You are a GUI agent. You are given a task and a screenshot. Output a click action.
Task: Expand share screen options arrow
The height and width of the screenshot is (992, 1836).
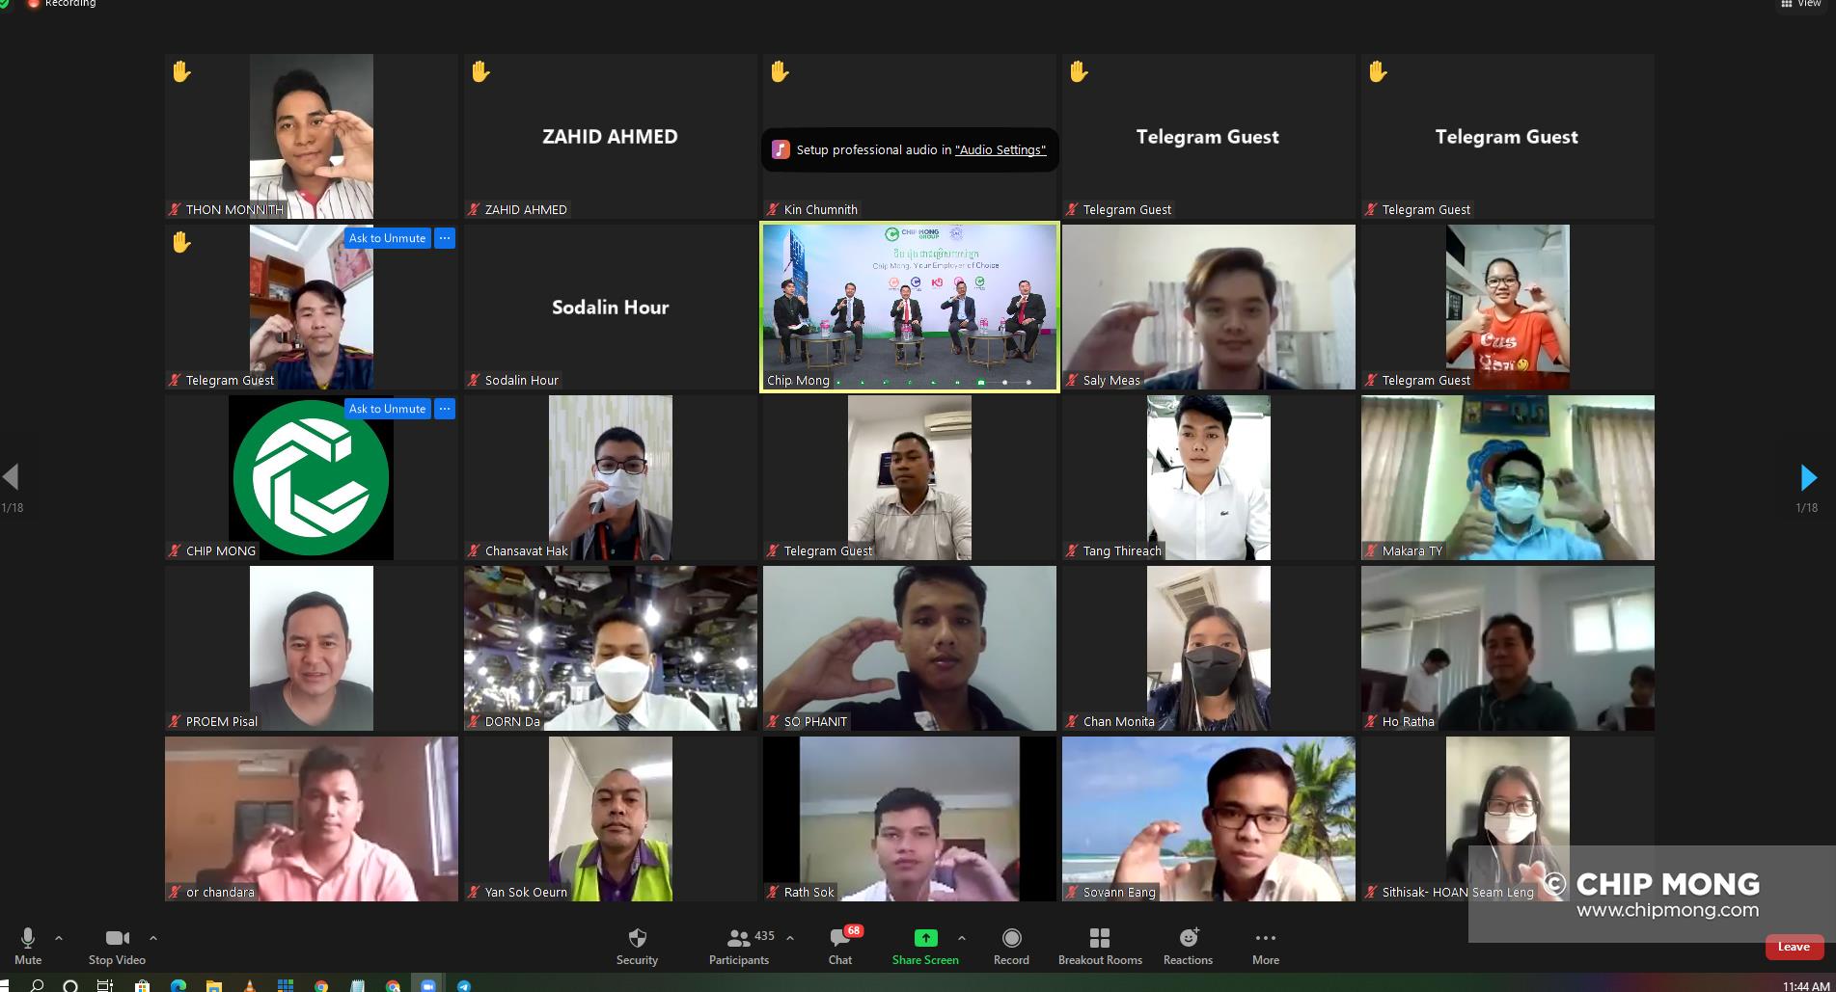(x=962, y=938)
